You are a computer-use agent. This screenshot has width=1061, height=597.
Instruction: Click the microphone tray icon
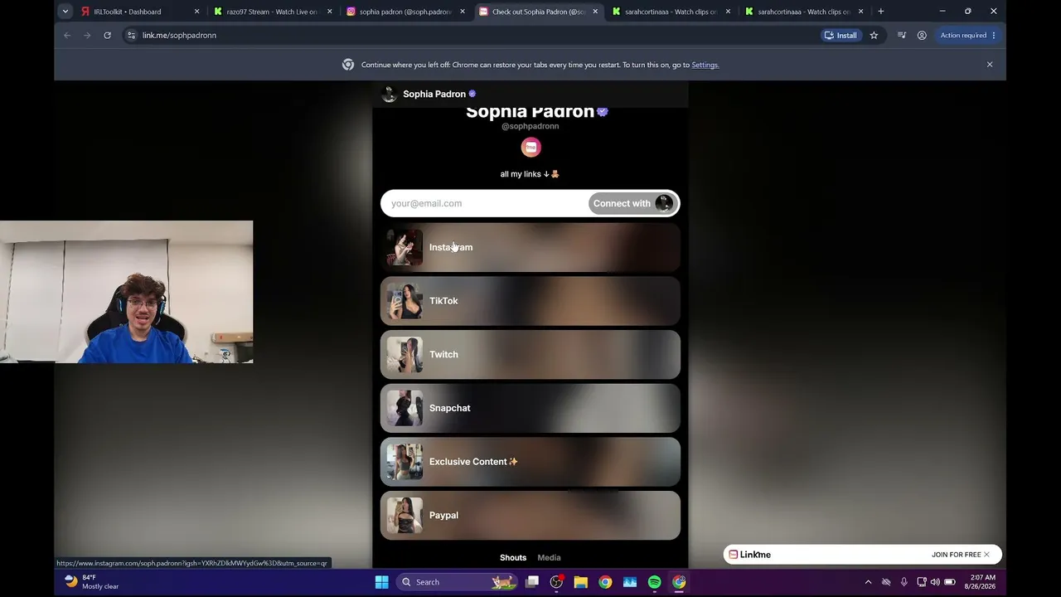click(904, 582)
